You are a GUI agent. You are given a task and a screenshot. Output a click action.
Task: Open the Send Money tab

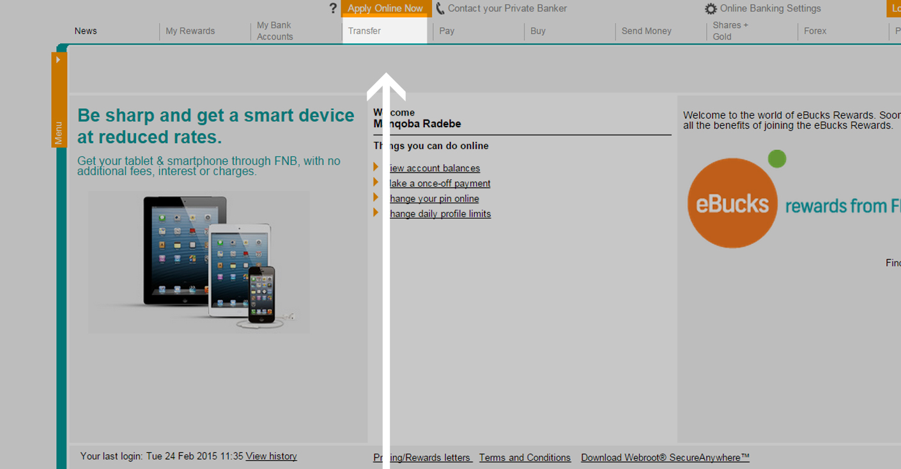pyautogui.click(x=647, y=31)
